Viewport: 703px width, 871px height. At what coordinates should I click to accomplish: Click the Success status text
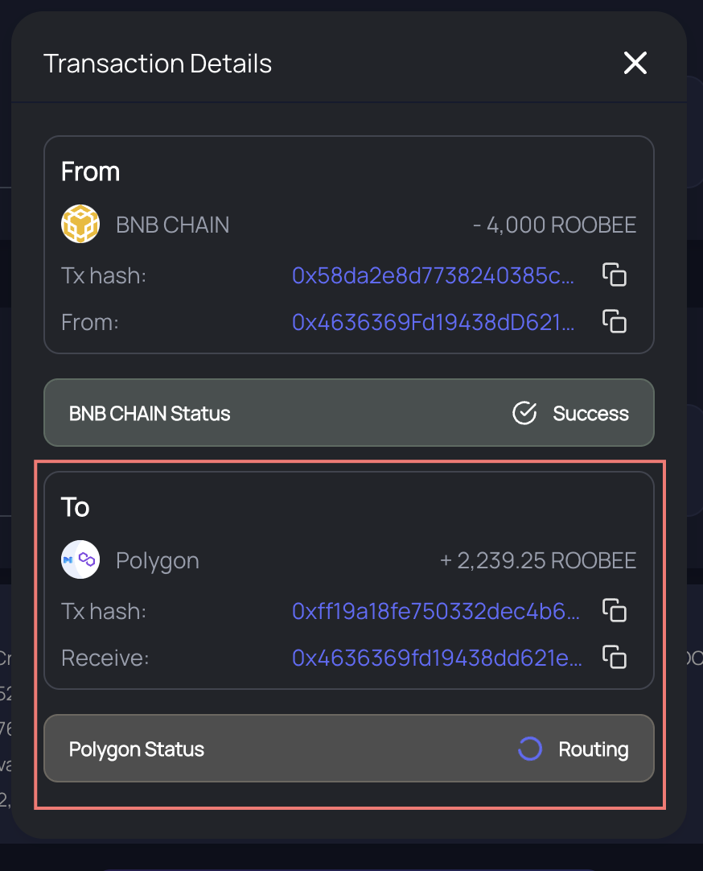click(590, 413)
